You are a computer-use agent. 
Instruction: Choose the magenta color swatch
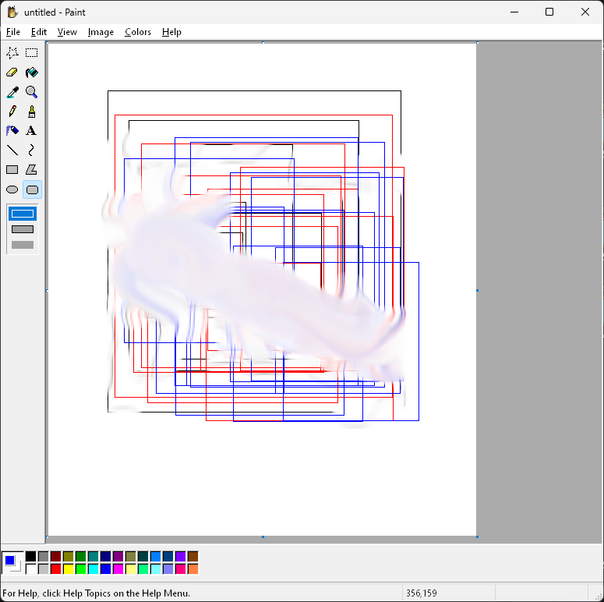tap(118, 568)
